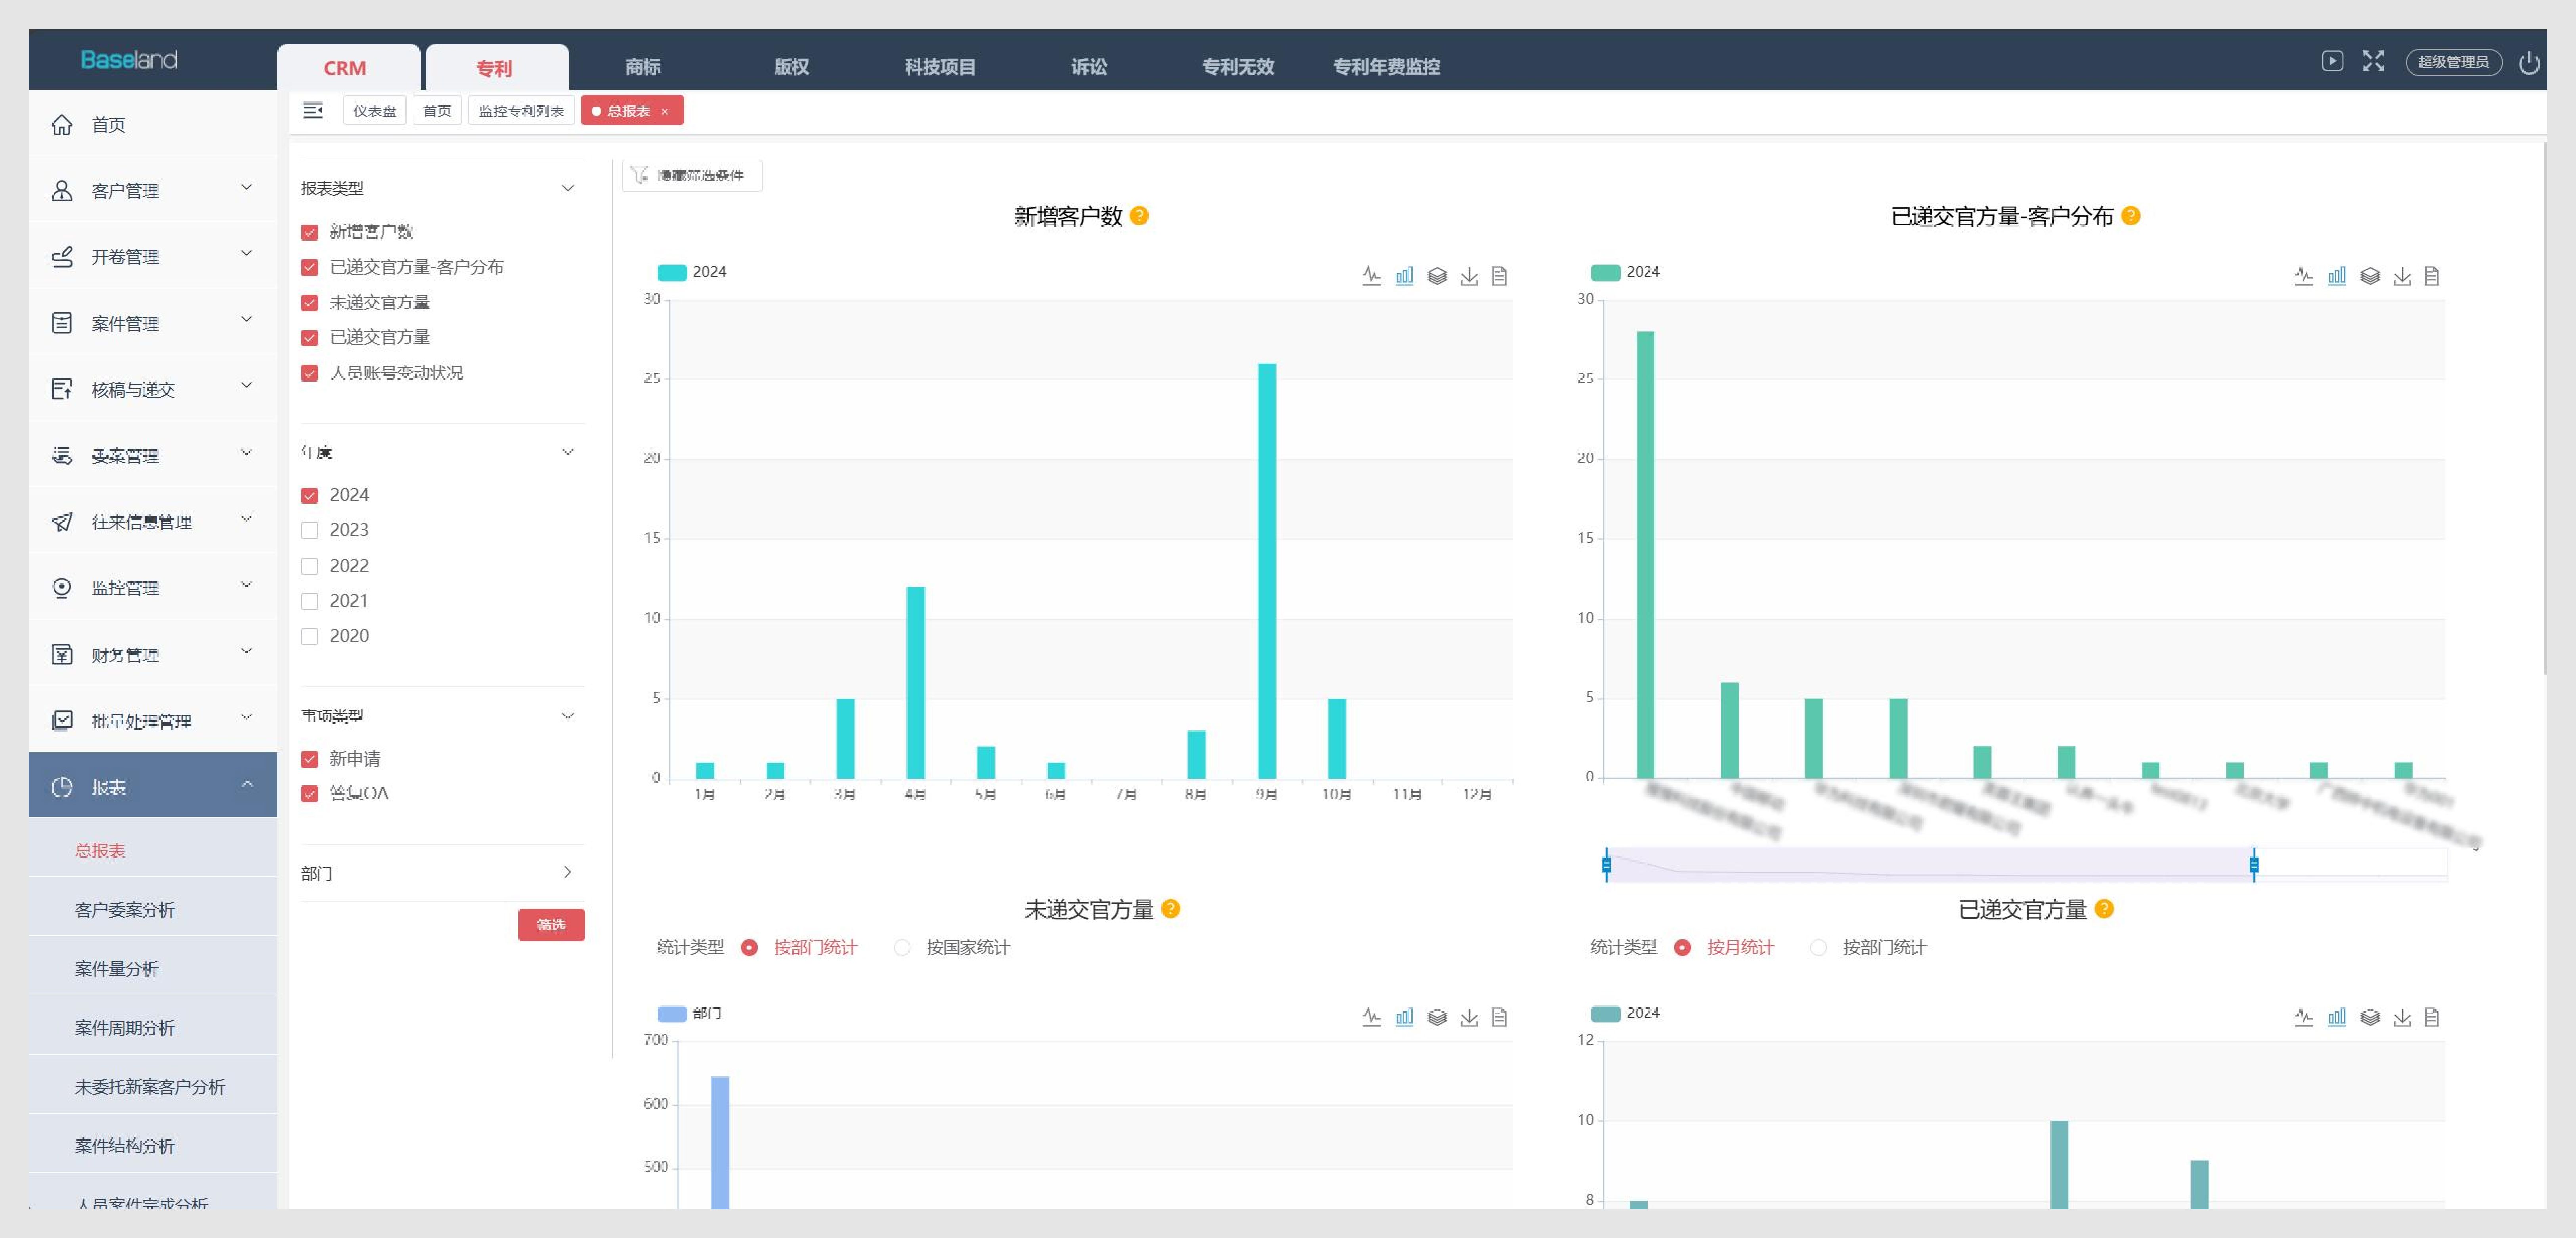The width and height of the screenshot is (2576, 1238).
Task: Select 按部门统计 under 已递交官方量
Action: (x=1819, y=948)
